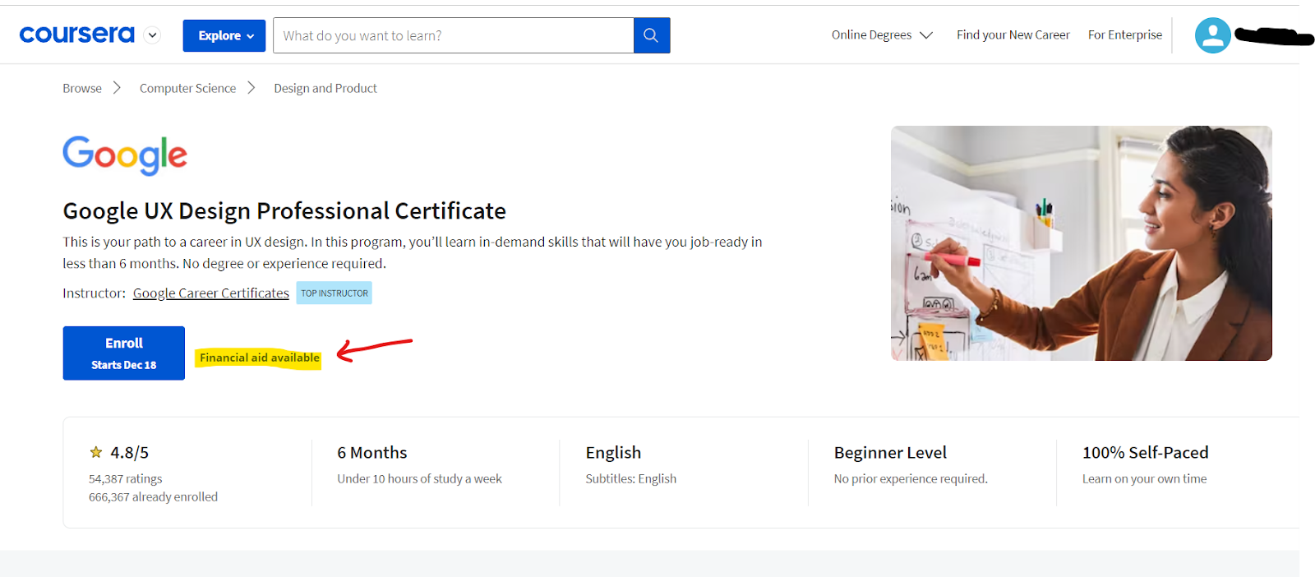
Task: Select the 4.8/5 rating text
Action: tap(130, 453)
